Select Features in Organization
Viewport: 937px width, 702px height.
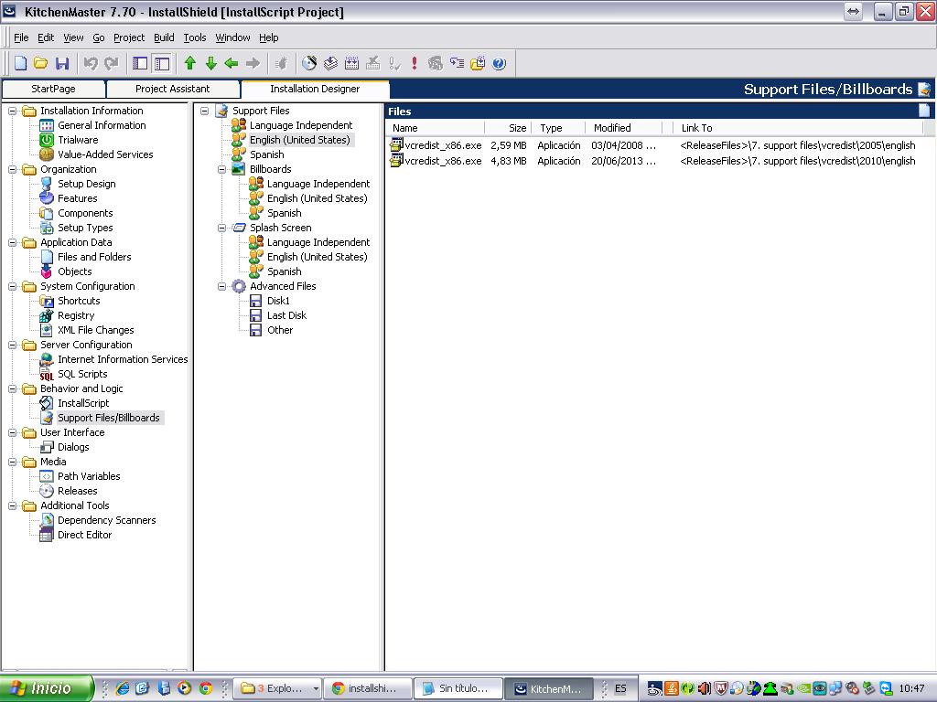(77, 198)
